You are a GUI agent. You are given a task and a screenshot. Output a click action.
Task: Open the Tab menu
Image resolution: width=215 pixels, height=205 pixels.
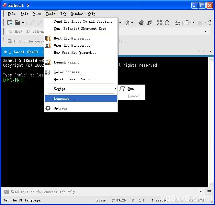(63, 14)
